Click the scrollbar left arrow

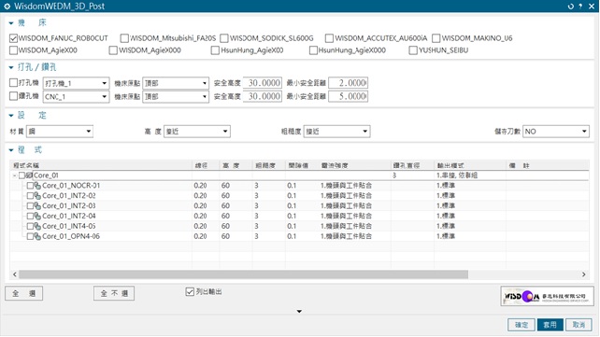[15, 274]
